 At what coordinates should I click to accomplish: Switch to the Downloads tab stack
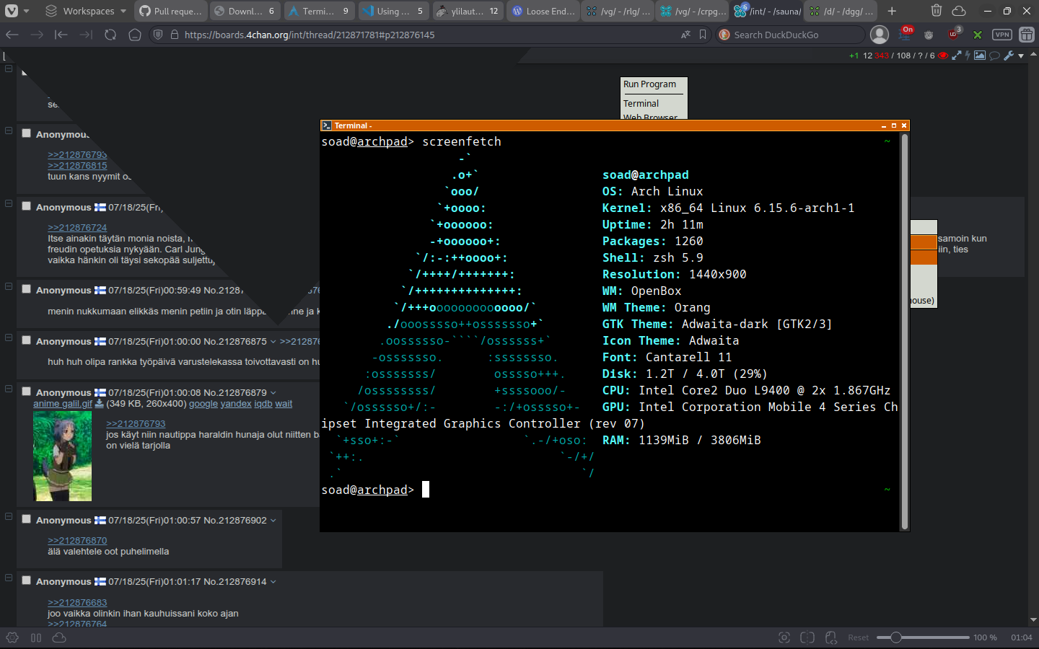tap(246, 11)
